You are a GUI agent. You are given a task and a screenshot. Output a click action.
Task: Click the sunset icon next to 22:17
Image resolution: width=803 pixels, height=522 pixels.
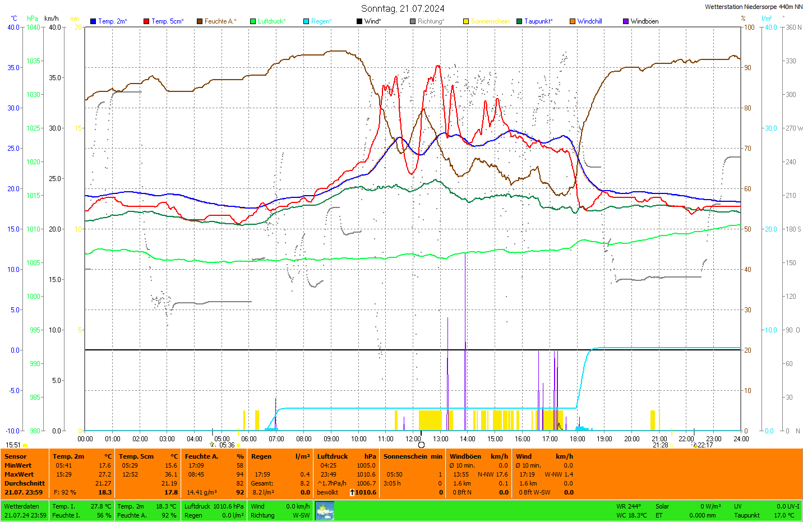[x=695, y=445]
